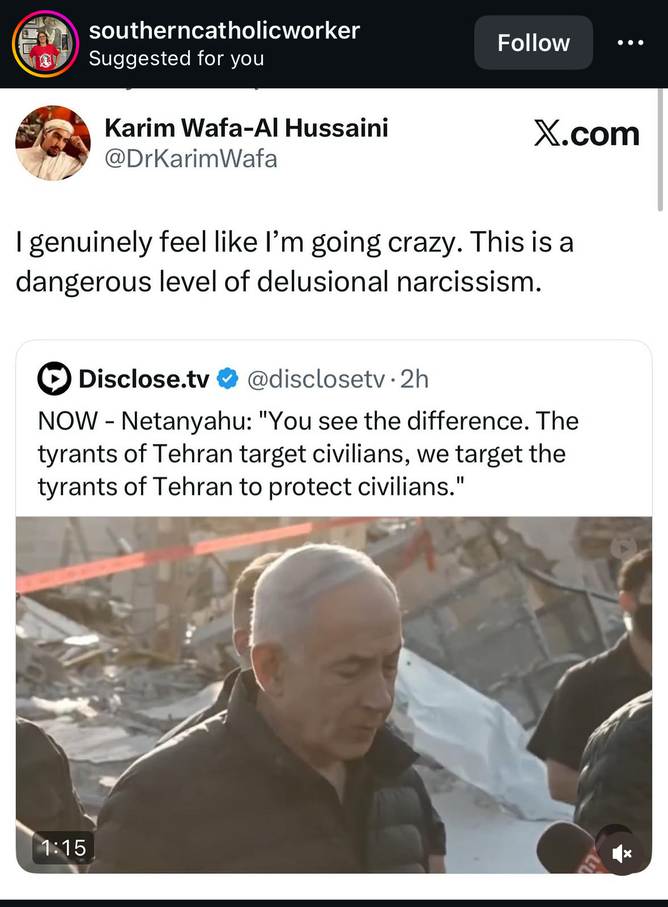Open the southerncatholicworker username link
Viewport: 668px width, 907px height.
[x=224, y=31]
